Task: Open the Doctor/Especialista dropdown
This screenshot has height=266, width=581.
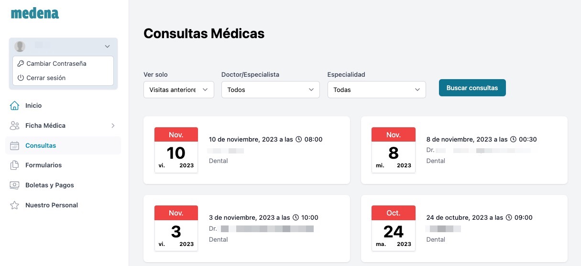Action: (270, 90)
